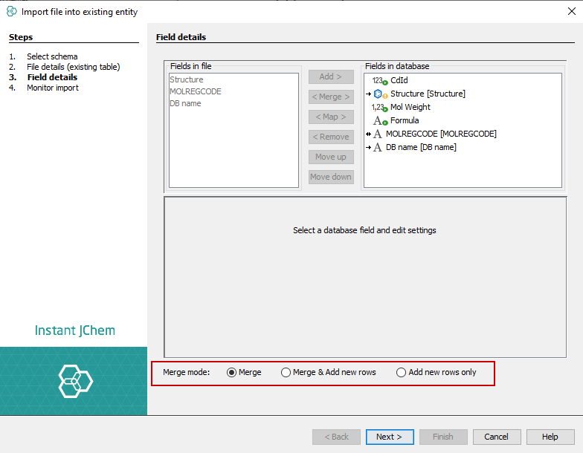
Task: Close the import dialog window
Action: point(571,11)
